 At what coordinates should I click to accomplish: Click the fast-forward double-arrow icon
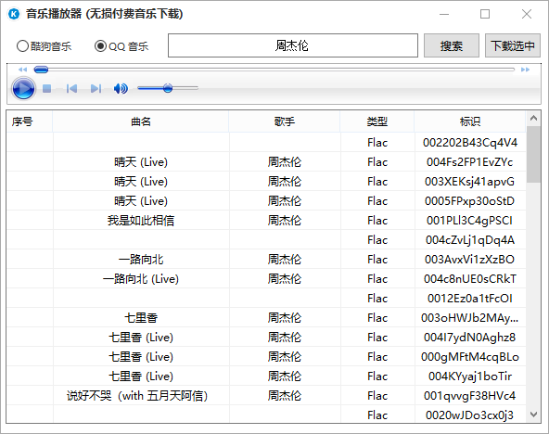(525, 70)
